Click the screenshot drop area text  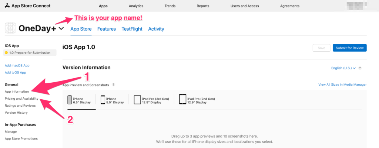[x=214, y=139]
